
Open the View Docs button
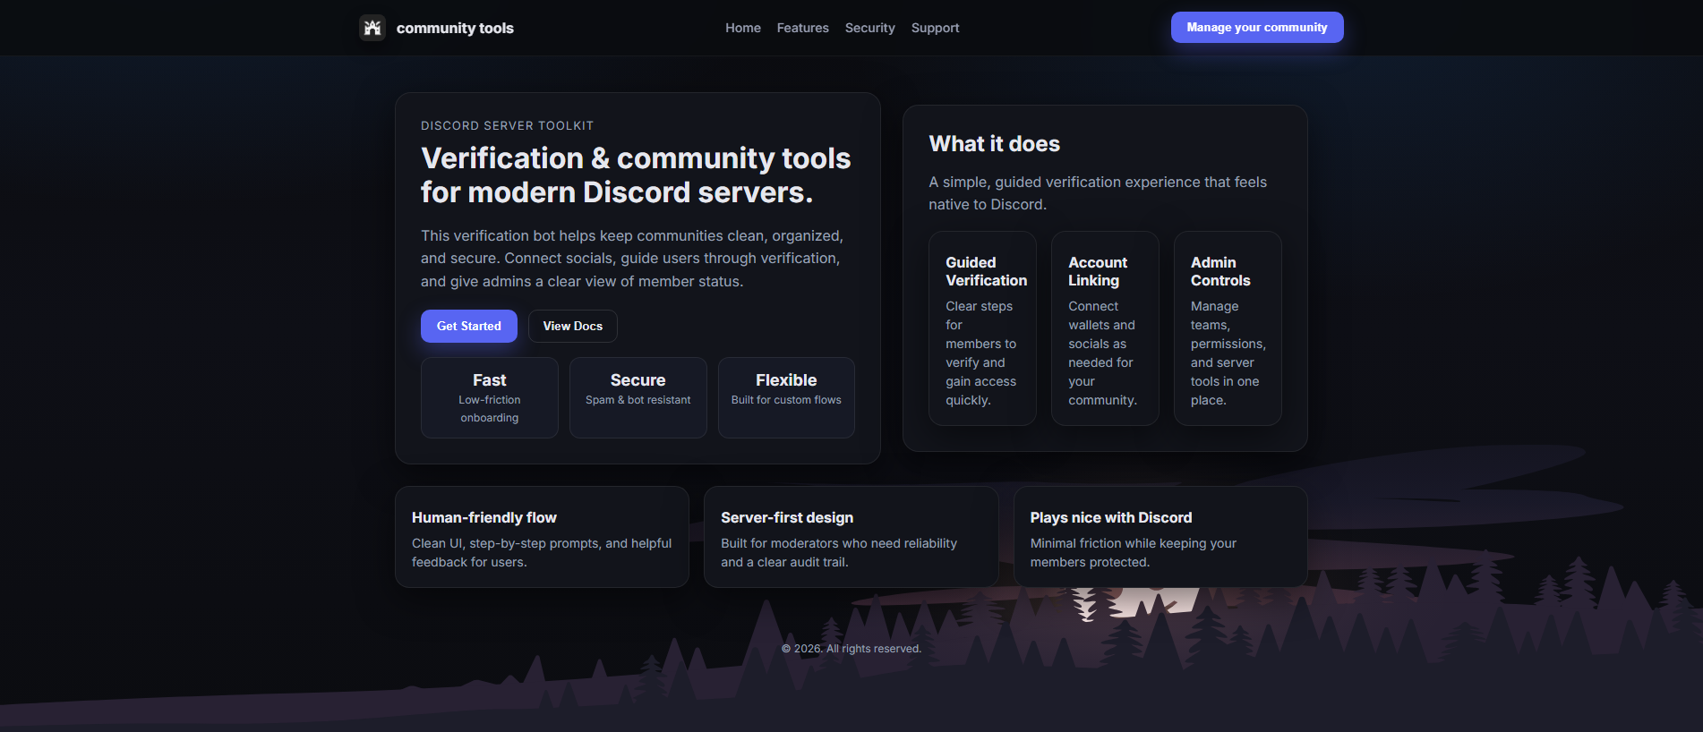pos(573,326)
